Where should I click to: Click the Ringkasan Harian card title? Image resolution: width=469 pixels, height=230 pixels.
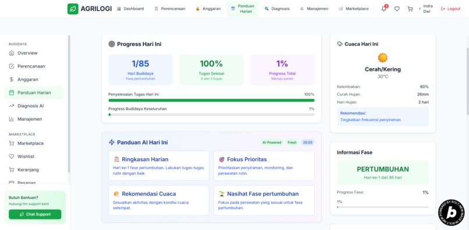coord(145,160)
